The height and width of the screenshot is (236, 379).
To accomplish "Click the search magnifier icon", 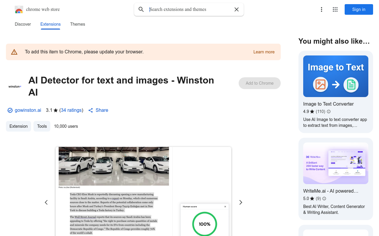I will [141, 9].
